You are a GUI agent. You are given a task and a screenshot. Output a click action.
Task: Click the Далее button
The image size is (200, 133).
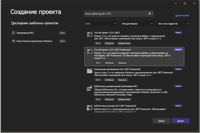pyautogui.click(x=180, y=121)
